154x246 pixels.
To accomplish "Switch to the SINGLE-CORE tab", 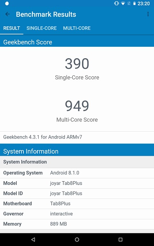I will (41, 28).
